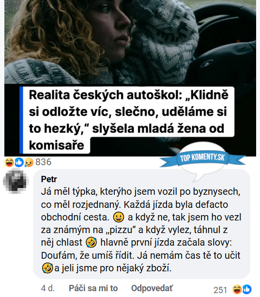Click the comment's laughing reaction icon
This screenshot has width=260, height=297.
pyautogui.click(x=237, y=289)
